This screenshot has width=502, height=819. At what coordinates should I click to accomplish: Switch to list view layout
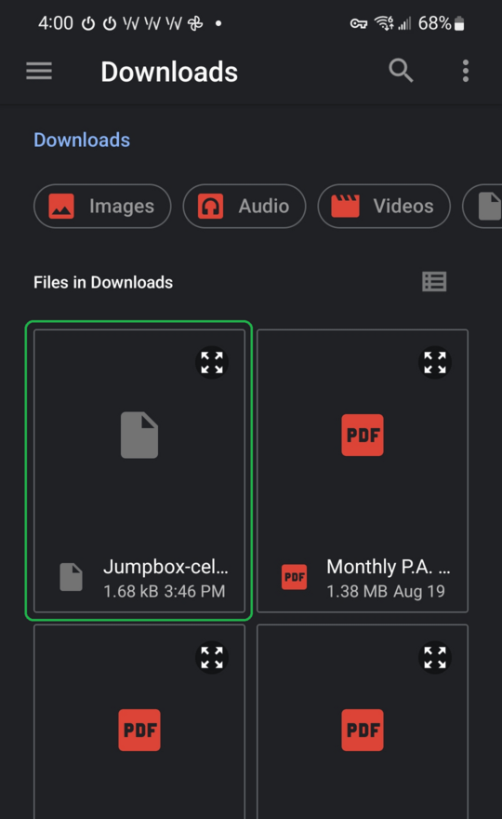pos(434,282)
